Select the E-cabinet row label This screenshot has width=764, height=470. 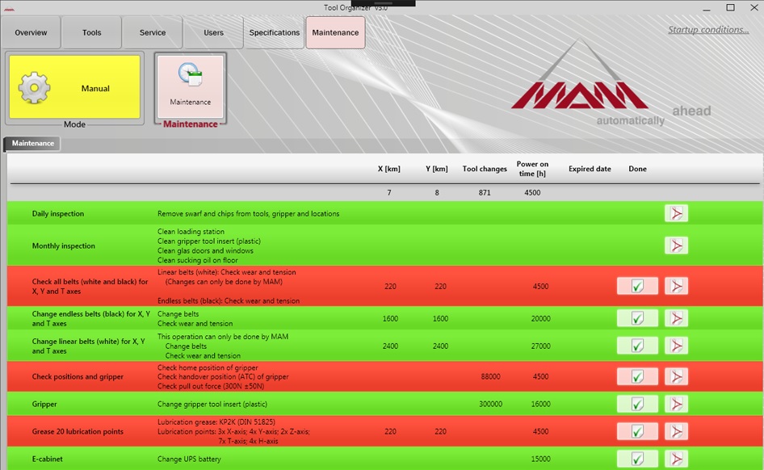[x=48, y=459]
